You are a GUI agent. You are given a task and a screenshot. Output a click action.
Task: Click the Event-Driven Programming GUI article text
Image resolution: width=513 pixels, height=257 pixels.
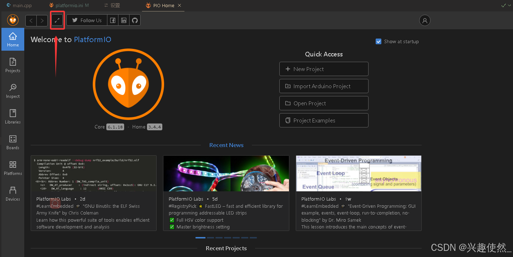pos(359,216)
